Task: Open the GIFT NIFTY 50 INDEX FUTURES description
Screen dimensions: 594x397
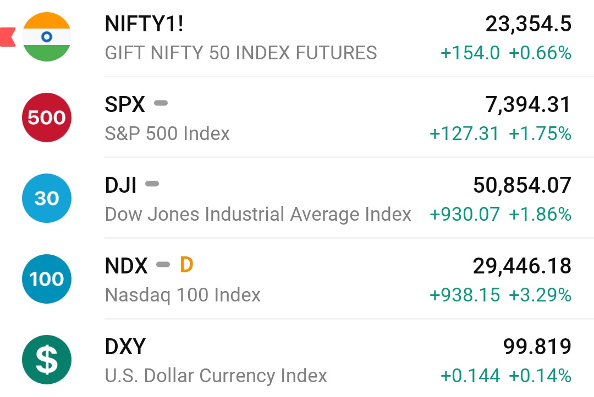Action: [x=241, y=53]
